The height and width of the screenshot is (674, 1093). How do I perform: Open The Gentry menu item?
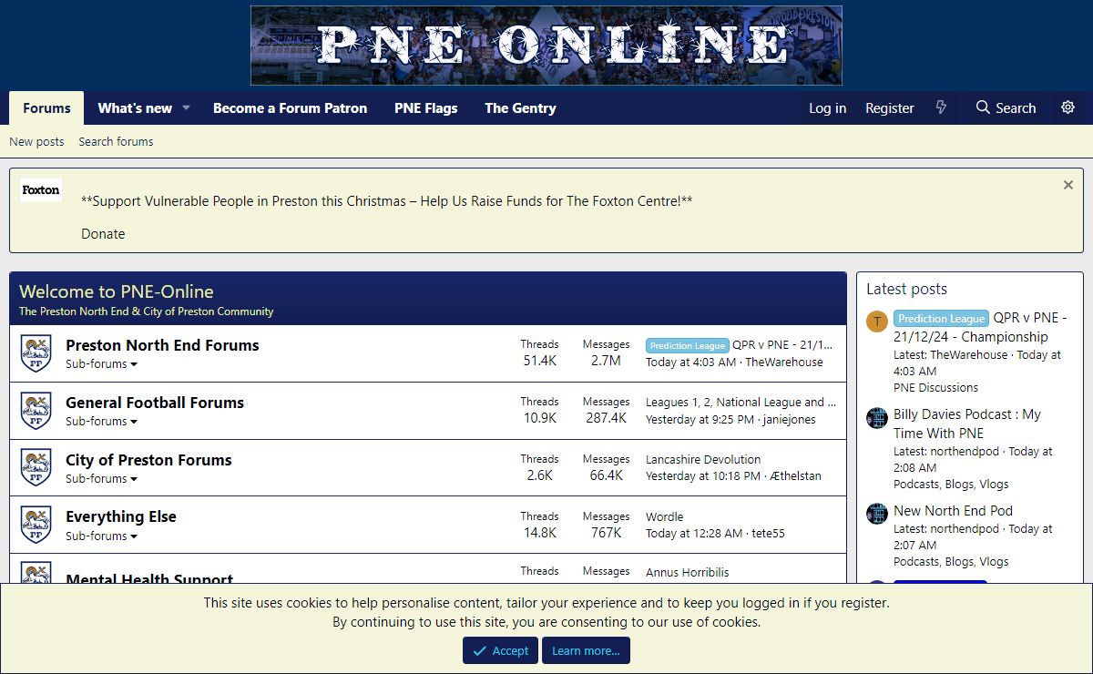(x=520, y=107)
